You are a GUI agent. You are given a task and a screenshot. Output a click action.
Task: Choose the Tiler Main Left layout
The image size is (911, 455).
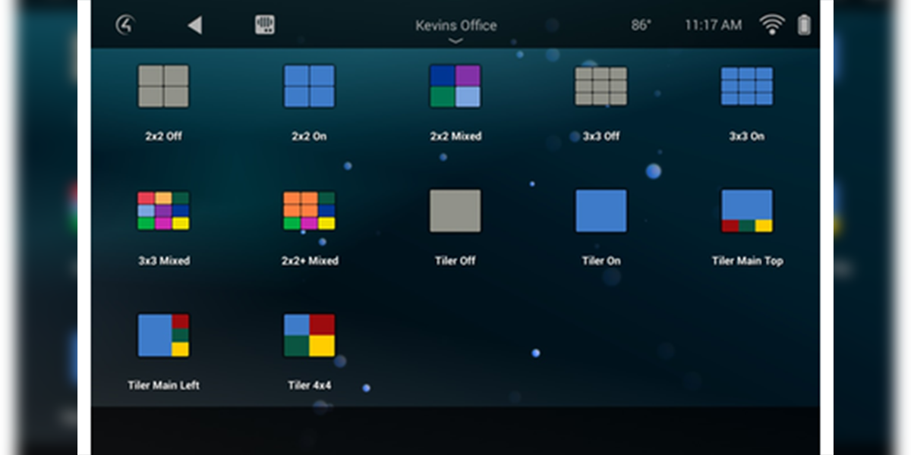163,335
